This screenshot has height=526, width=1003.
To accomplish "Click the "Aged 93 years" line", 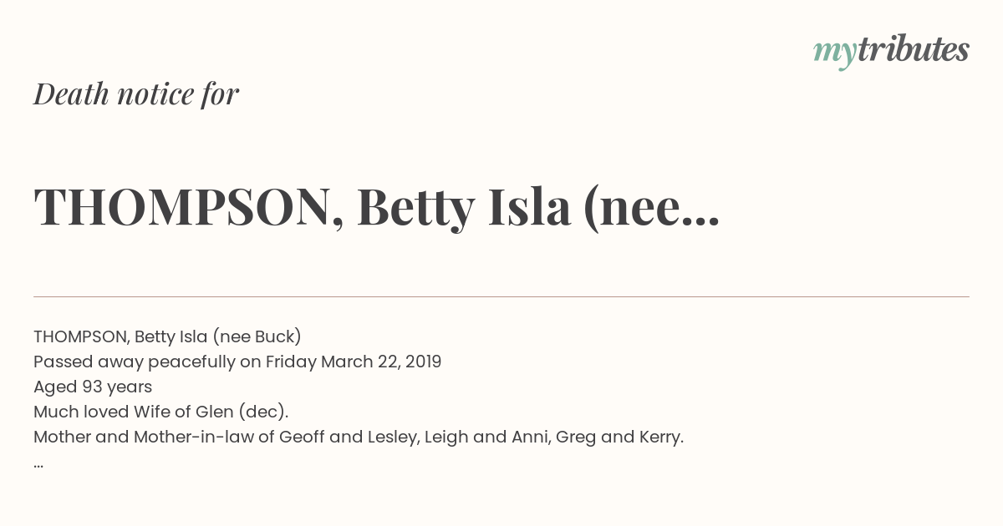I will (x=93, y=387).
